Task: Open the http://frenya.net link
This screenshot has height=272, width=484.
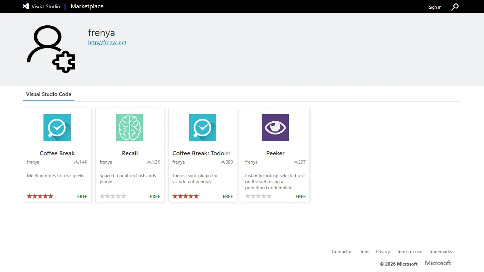Action: [107, 42]
